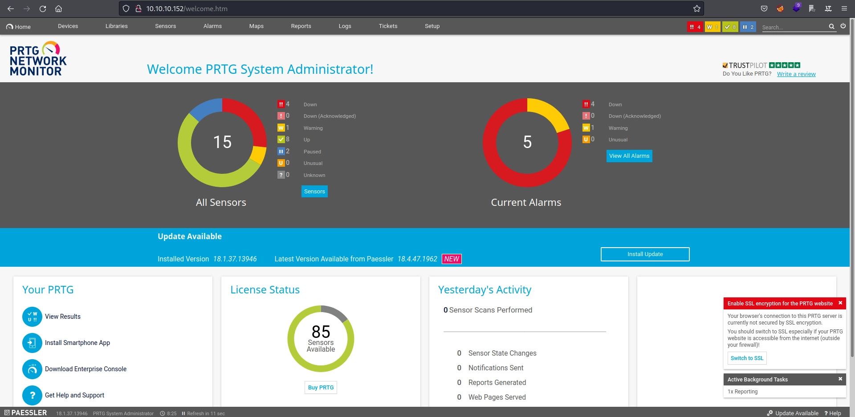Open the Setup menu
The image size is (855, 417).
tap(432, 26)
